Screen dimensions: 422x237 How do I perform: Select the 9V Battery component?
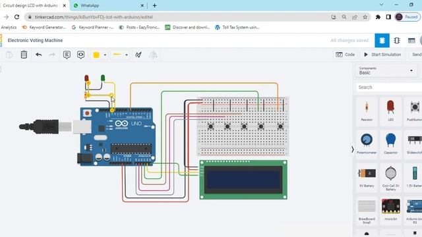click(x=367, y=177)
